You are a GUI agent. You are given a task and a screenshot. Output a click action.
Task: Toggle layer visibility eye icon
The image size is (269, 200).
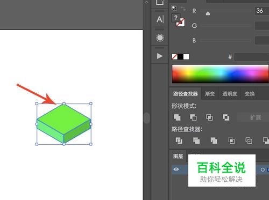point(176,169)
